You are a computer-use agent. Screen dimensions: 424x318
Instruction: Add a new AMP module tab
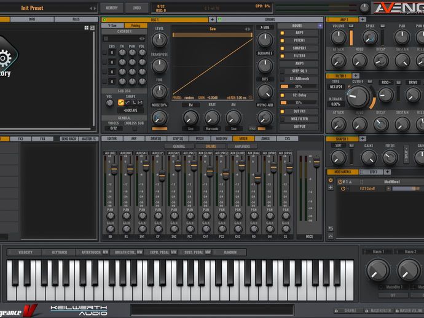[x=363, y=20]
